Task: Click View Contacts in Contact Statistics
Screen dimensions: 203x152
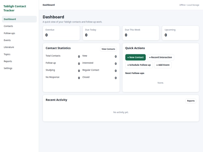Action: (108, 49)
